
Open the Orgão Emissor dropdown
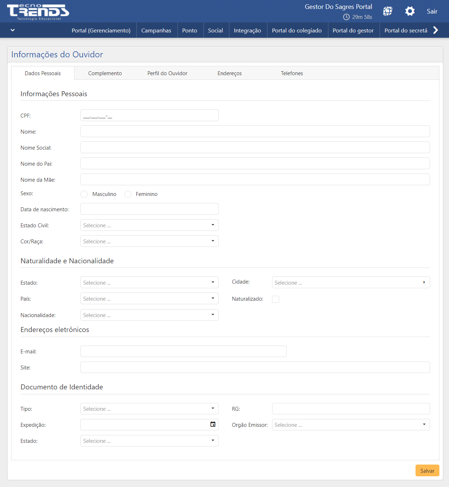coord(351,425)
